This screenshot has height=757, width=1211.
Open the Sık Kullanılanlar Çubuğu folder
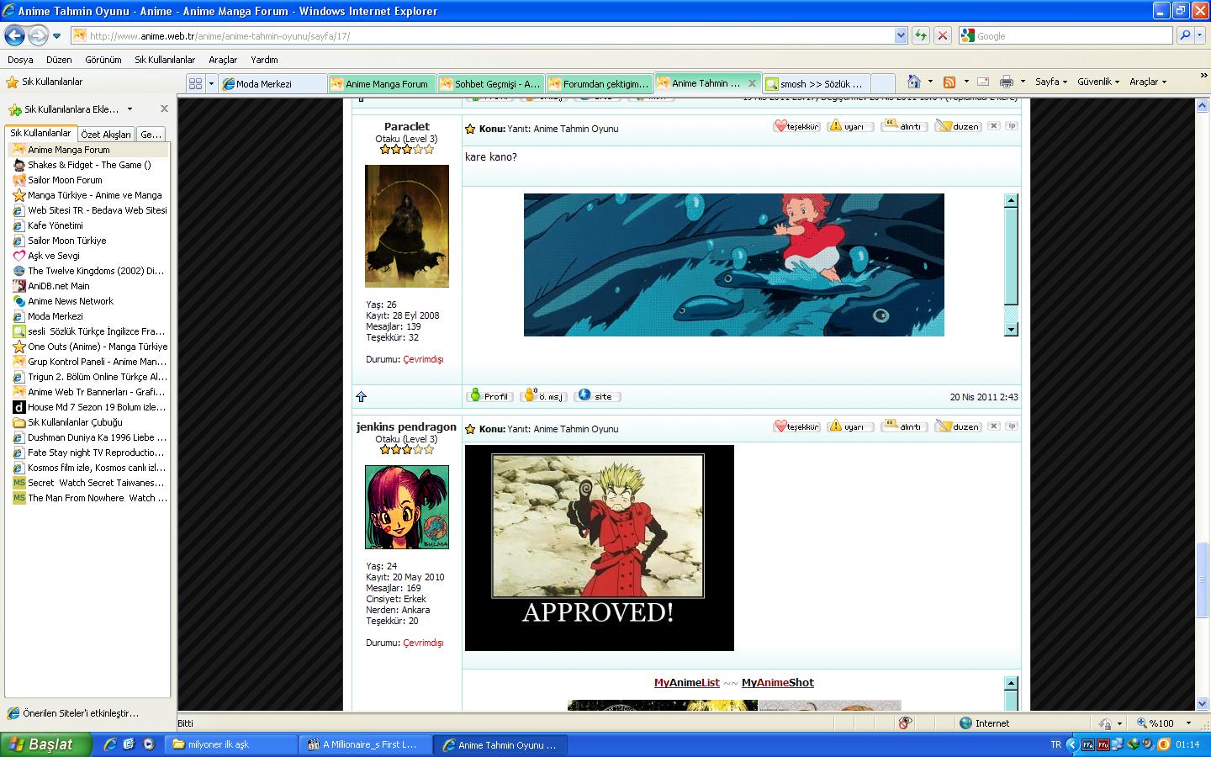pos(75,422)
